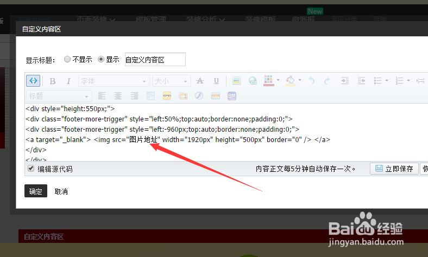Screen dimensions: 428x257
Task: Redo the last edit
Action: coord(327,81)
